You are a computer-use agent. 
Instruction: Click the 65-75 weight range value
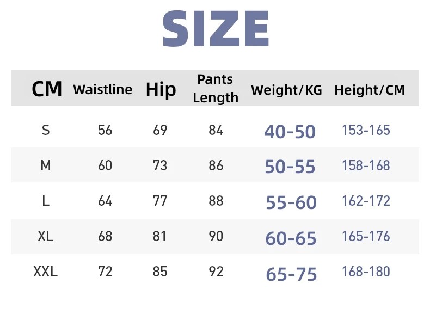[x=291, y=274]
